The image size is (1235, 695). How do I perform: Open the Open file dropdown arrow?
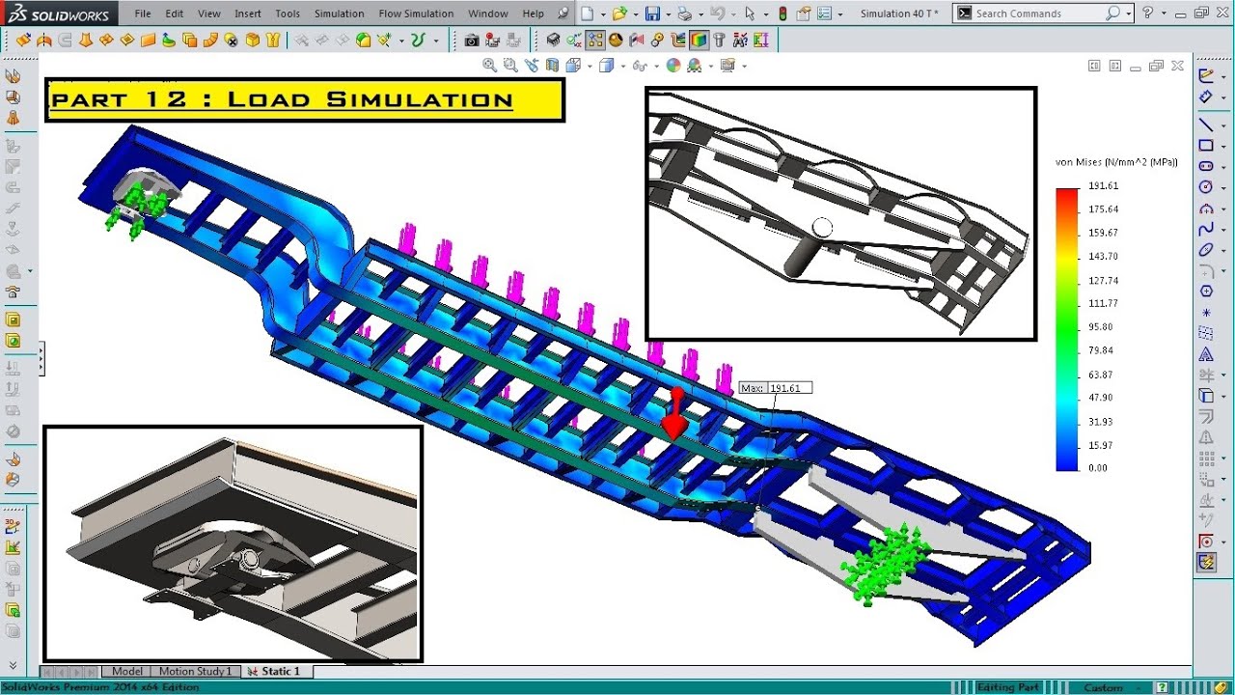(x=635, y=14)
